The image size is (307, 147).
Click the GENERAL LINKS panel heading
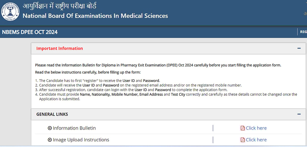coord(52,114)
